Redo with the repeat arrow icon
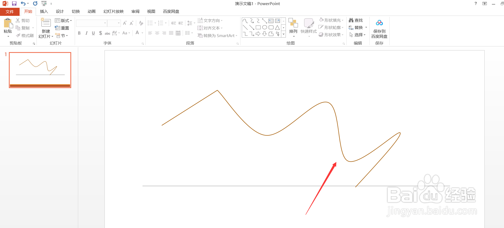Image resolution: width=504 pixels, height=228 pixels. coord(35,3)
